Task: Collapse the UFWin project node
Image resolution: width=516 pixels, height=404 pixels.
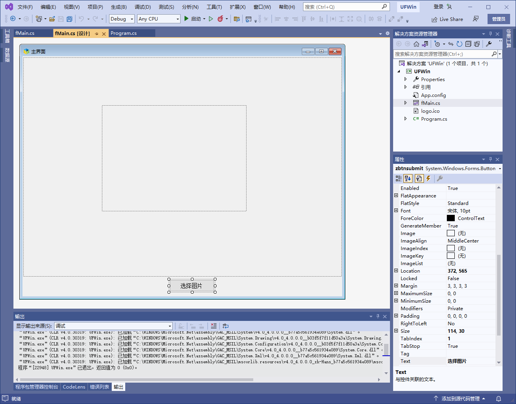Action: tap(399, 71)
